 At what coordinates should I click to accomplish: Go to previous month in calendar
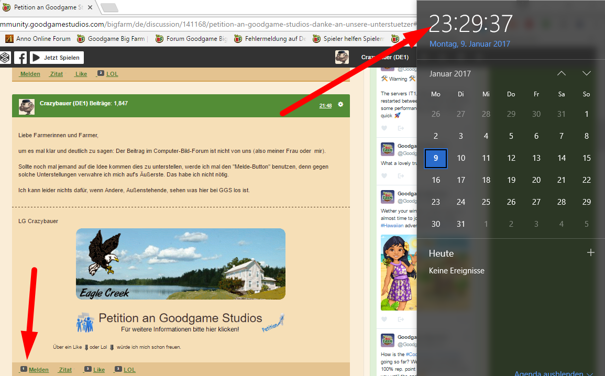point(562,73)
